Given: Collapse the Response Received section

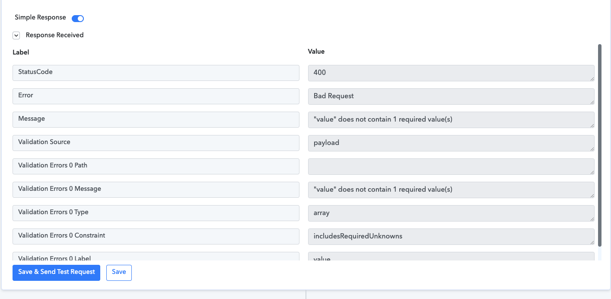Looking at the screenshot, I should tap(16, 35).
